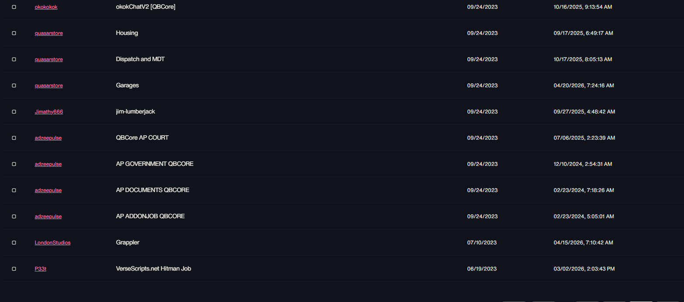Mark the jim-lumberjack row checkbox

point(14,112)
